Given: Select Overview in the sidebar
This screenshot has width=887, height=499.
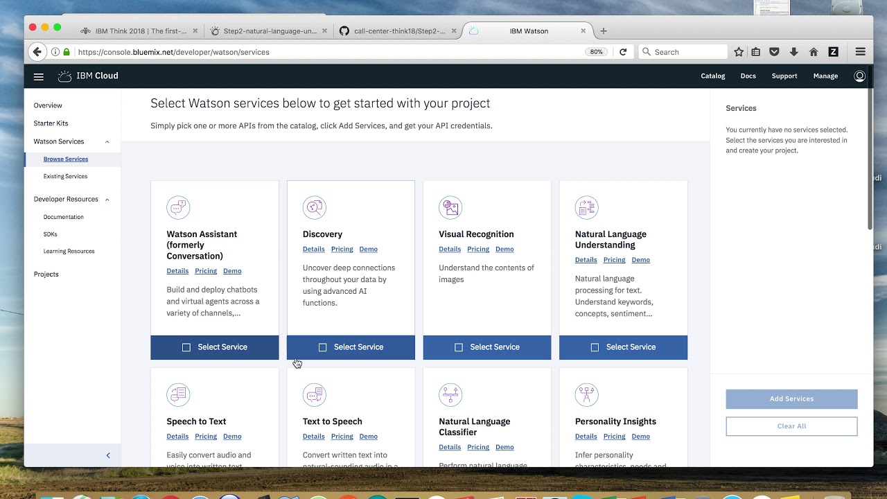Looking at the screenshot, I should [x=48, y=105].
